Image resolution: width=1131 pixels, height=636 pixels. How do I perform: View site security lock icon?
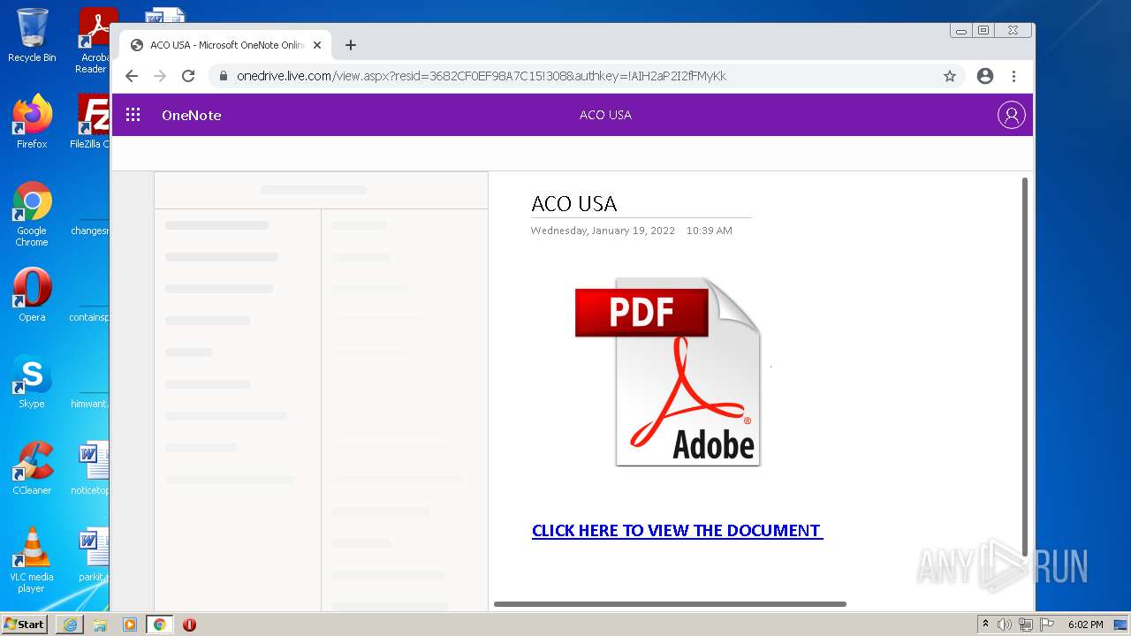click(x=224, y=76)
